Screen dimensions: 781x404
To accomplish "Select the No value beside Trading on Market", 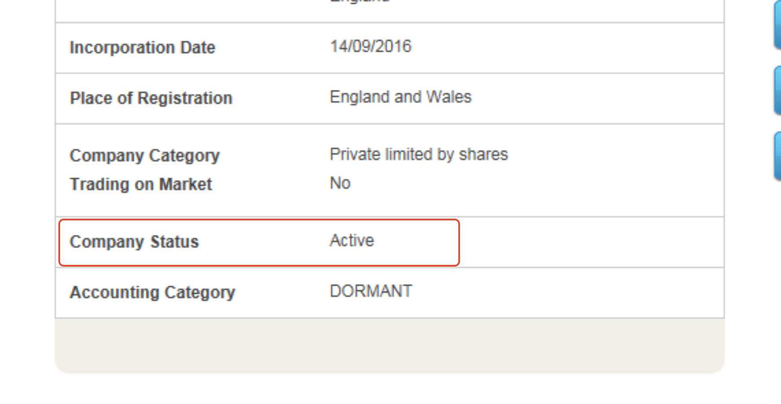I will click(x=340, y=183).
